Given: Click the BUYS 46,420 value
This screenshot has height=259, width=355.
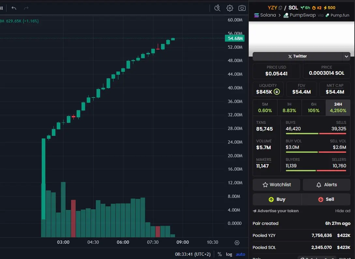Looking at the screenshot, I should (x=293, y=129).
